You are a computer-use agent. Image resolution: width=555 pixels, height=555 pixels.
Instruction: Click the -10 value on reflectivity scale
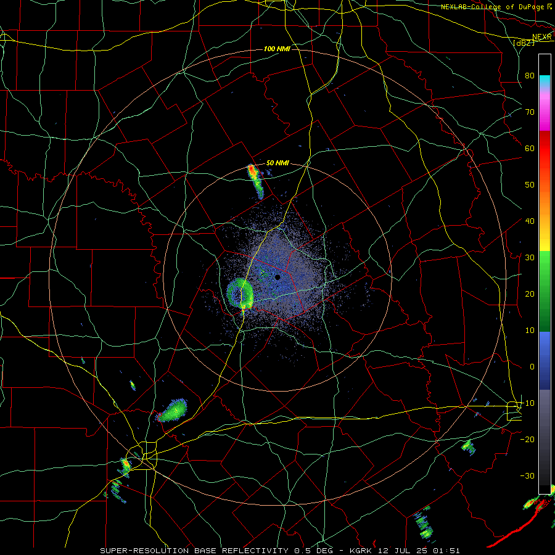[527, 403]
